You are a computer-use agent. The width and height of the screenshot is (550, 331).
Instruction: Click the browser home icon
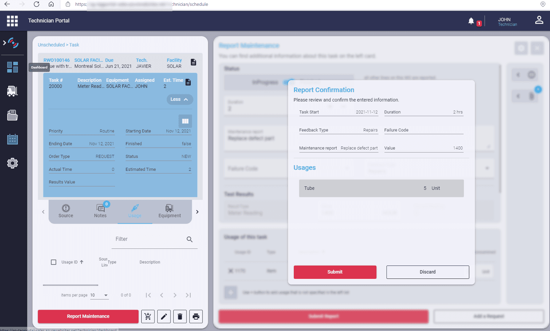coord(51,4)
